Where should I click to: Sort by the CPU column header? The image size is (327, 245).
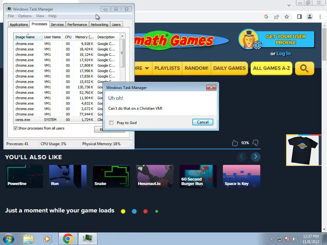[68, 37]
